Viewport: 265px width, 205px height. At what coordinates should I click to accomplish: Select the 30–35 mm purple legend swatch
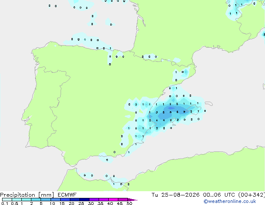click(x=94, y=200)
